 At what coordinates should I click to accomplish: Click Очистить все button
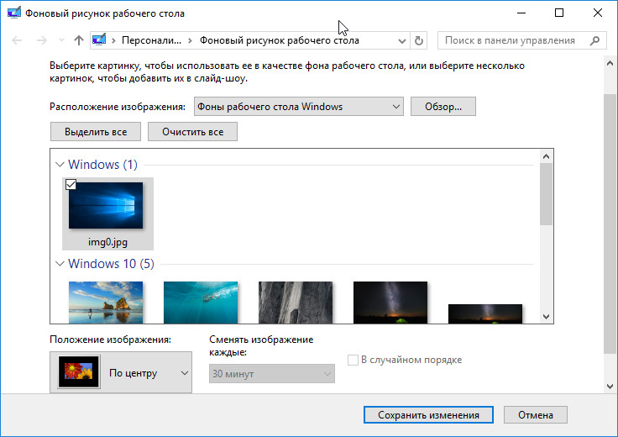[192, 132]
